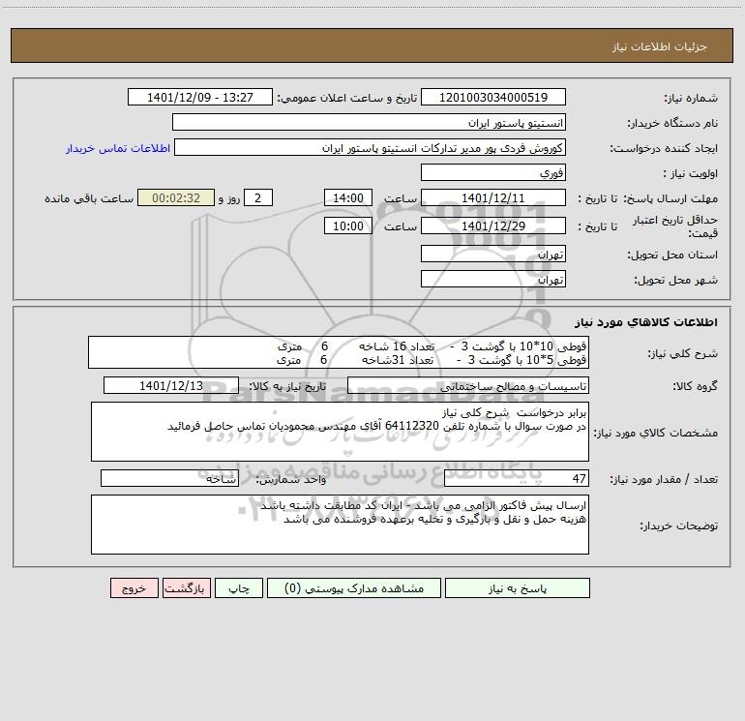This screenshot has width=745, height=721.
Task: Click the ساعت باقی مانده text
Action: click(89, 198)
